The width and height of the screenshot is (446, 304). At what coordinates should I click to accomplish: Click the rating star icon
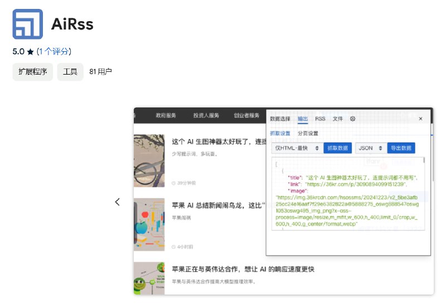coord(30,52)
